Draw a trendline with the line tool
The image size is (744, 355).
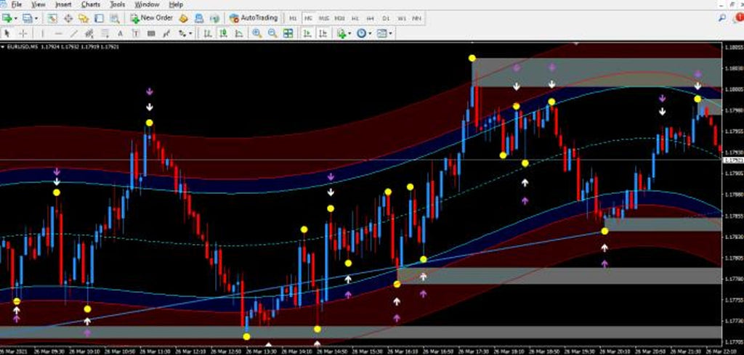click(x=73, y=33)
